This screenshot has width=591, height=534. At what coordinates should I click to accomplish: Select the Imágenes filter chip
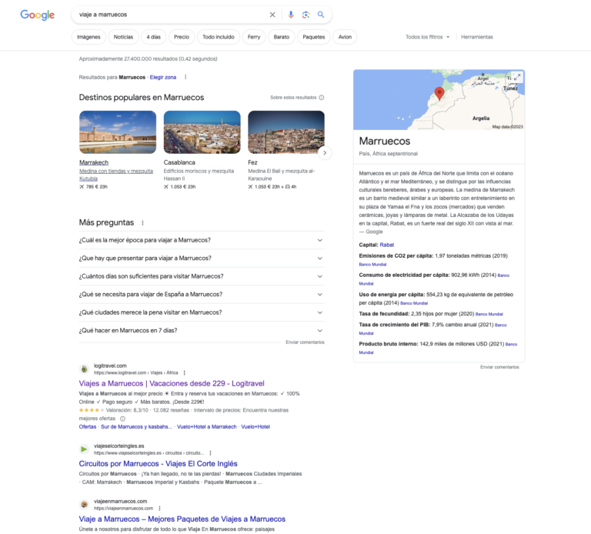[88, 37]
